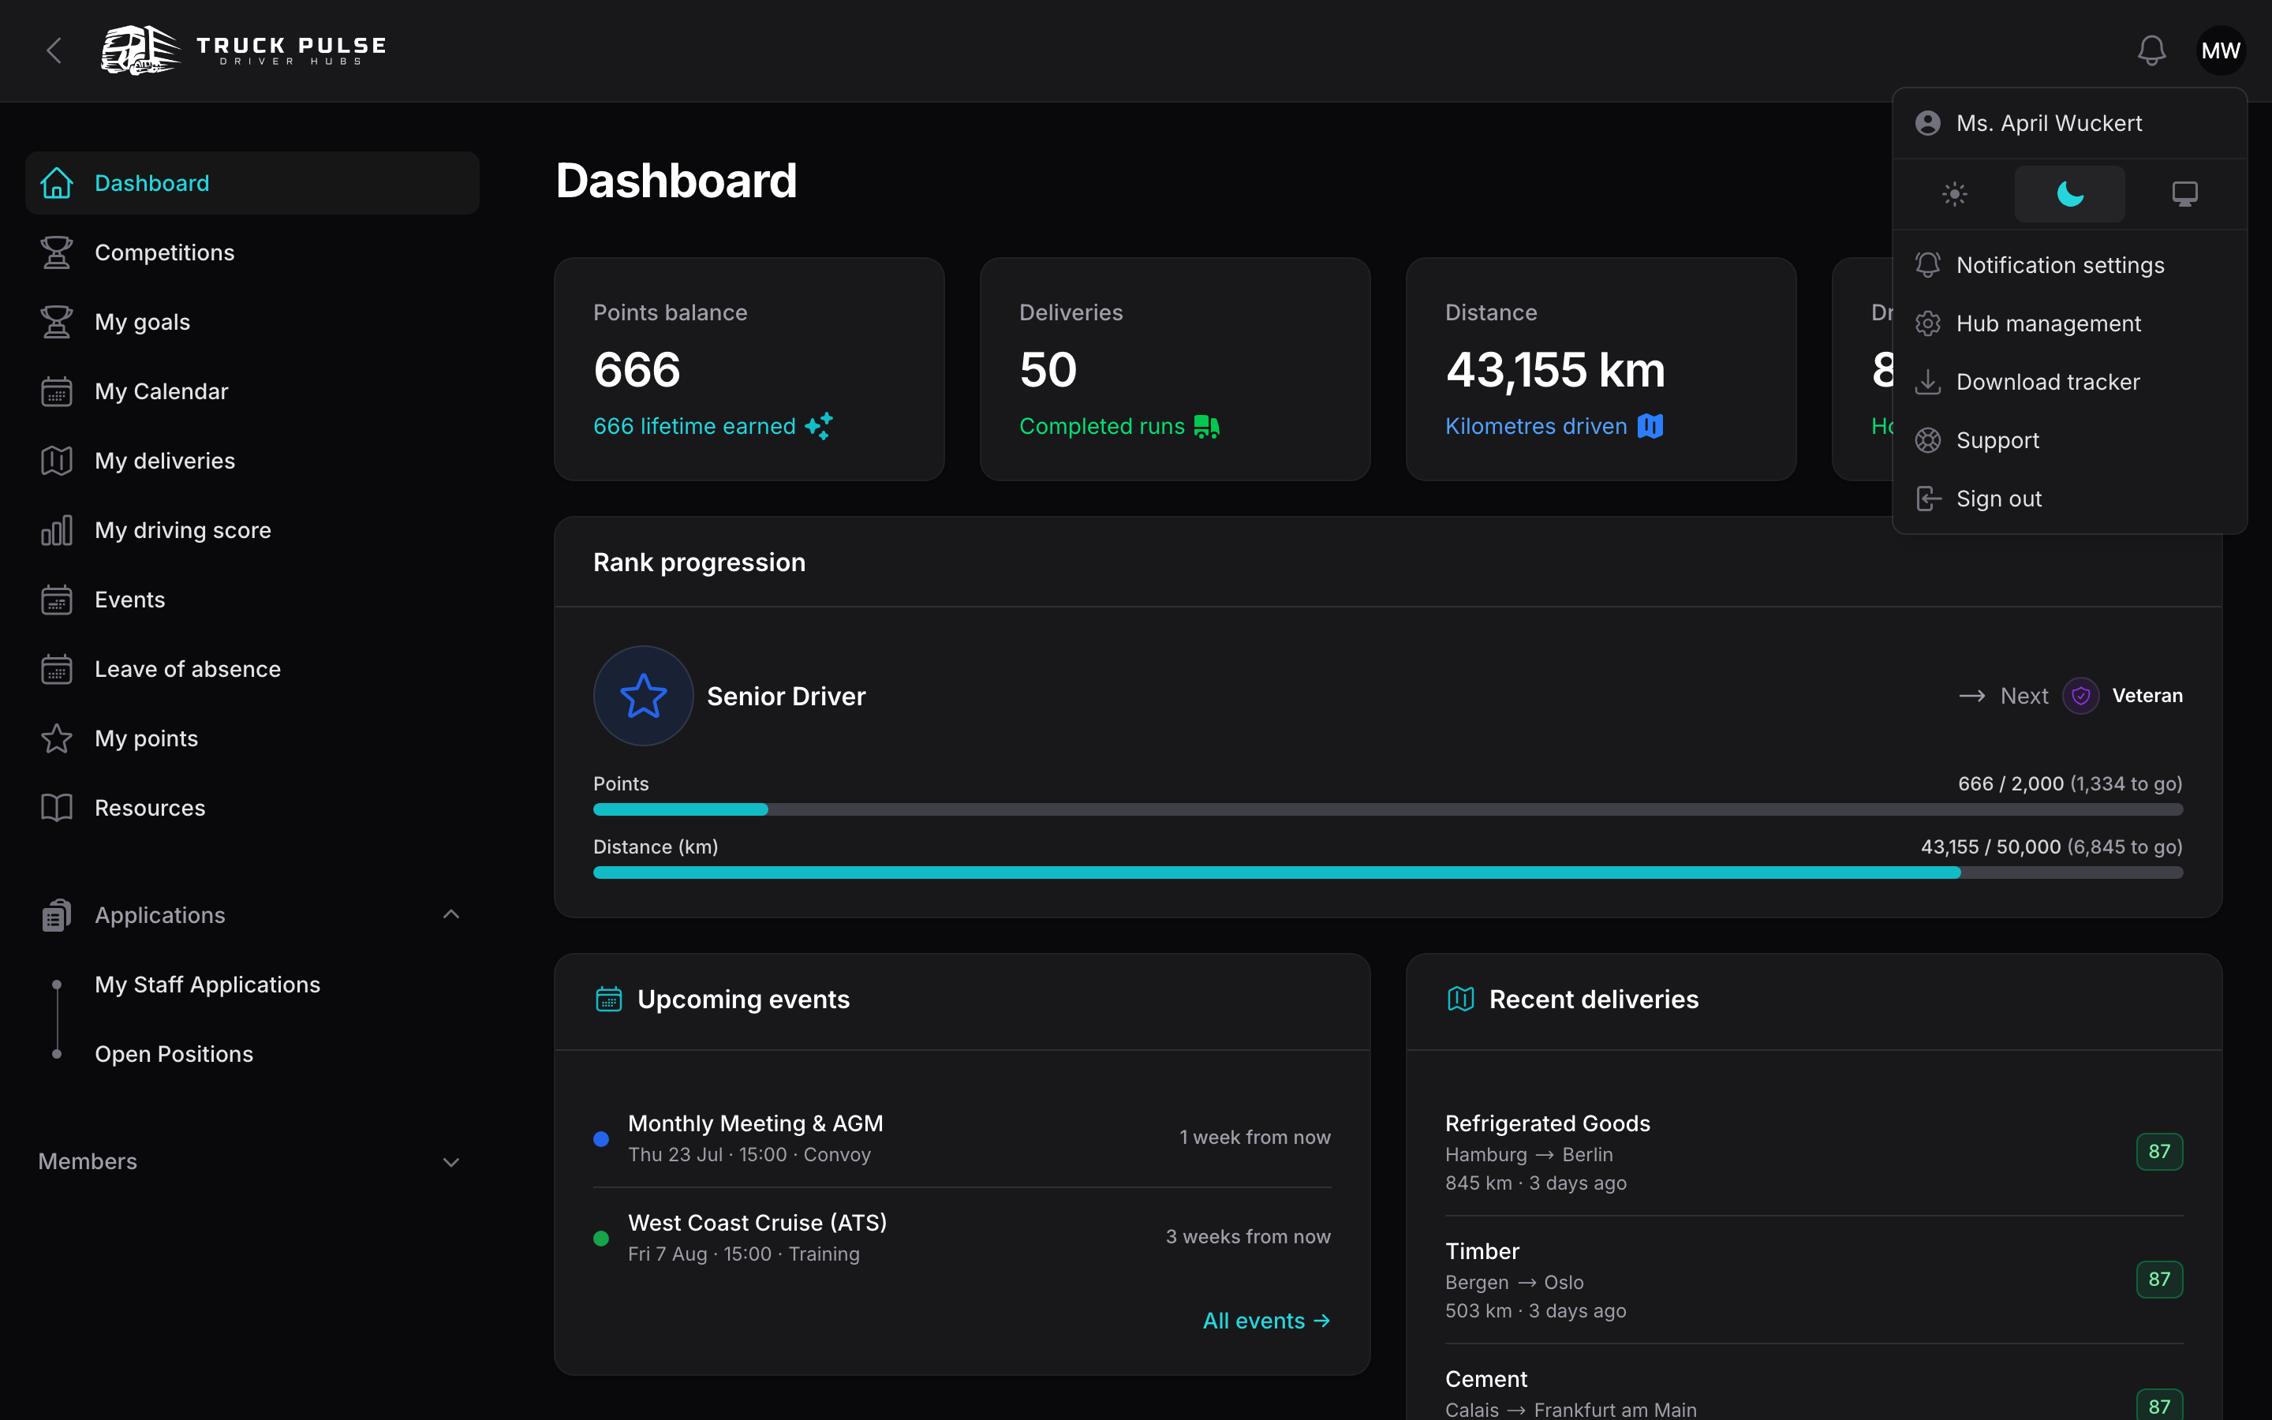
Task: Click the Senior Driver star badge
Action: point(643,696)
